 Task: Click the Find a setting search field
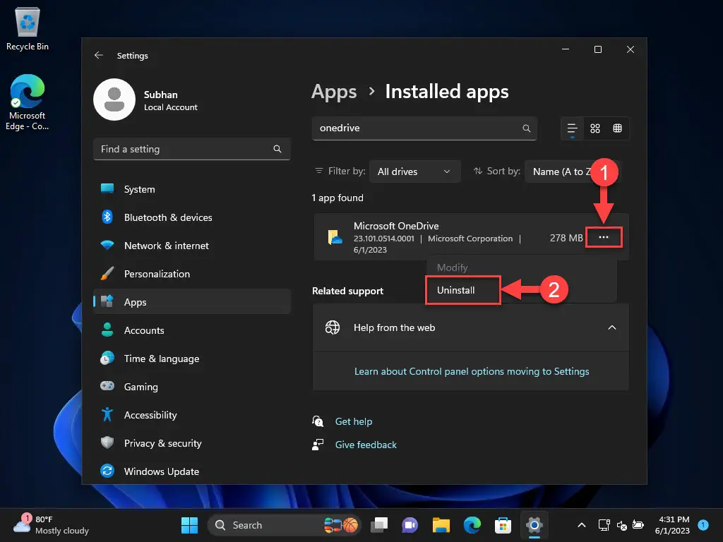(x=192, y=149)
